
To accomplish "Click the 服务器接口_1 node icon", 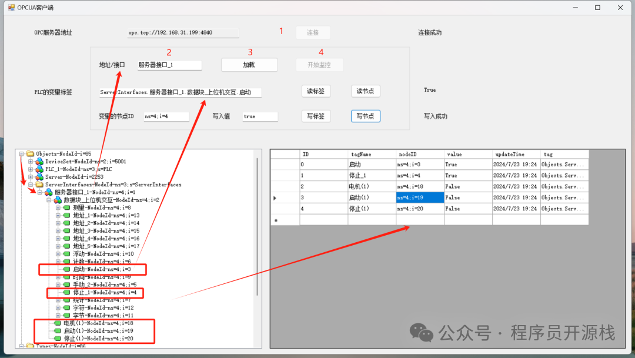I will click(49, 192).
